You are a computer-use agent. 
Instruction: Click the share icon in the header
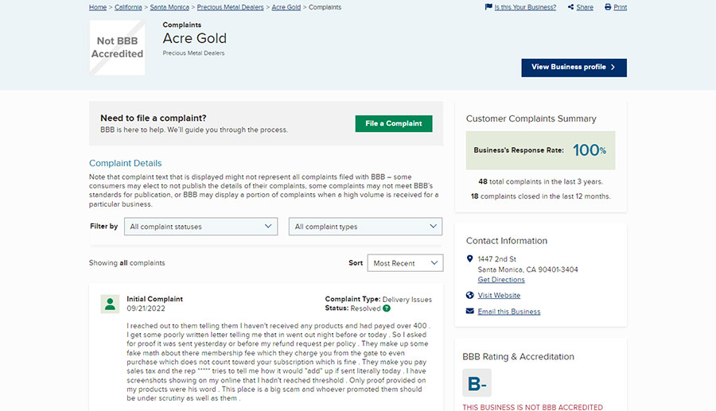[x=570, y=7]
